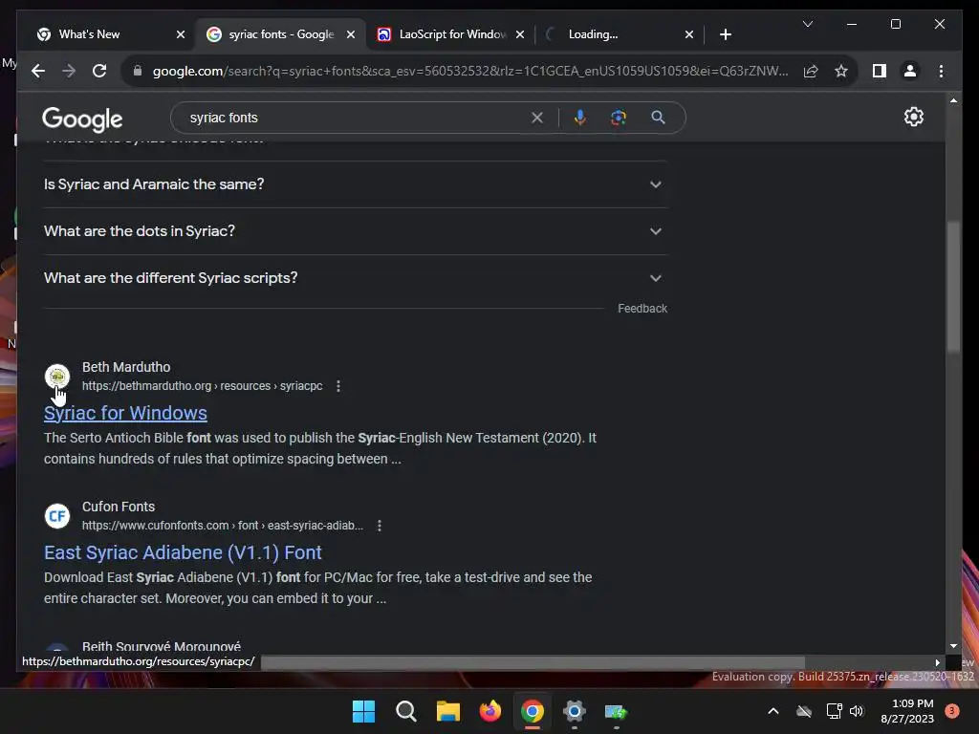
Task: Open the Google logo homepage
Action: click(82, 119)
